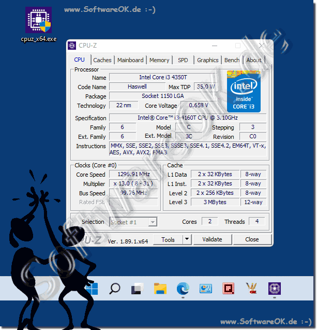The image size is (317, 330).
Task: Click the empty Rated FSB field
Action: (x=133, y=202)
